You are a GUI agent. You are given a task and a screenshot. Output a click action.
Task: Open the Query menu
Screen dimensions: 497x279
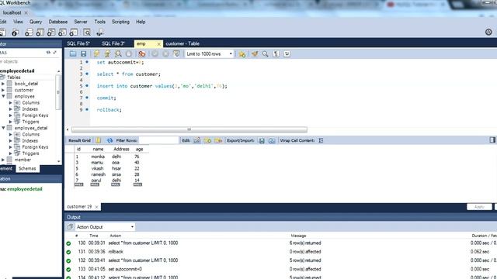(x=36, y=22)
